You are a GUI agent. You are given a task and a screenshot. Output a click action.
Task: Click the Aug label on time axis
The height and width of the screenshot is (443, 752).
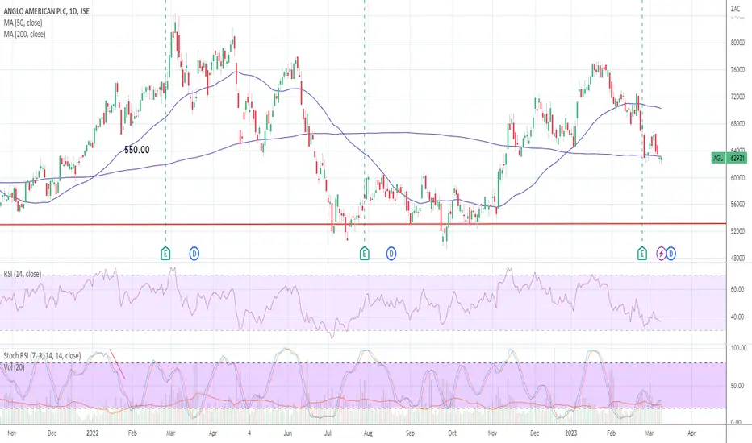[368, 433]
